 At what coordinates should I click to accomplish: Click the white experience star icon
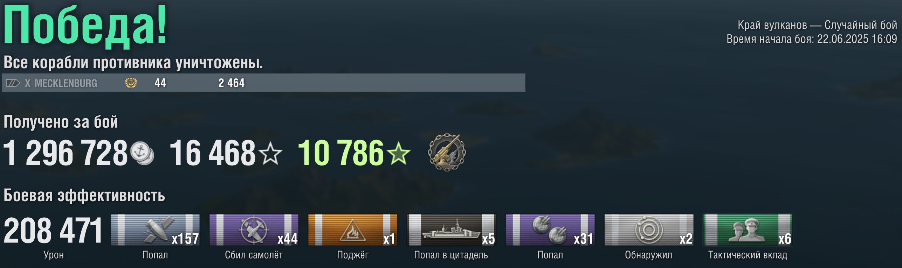point(271,153)
